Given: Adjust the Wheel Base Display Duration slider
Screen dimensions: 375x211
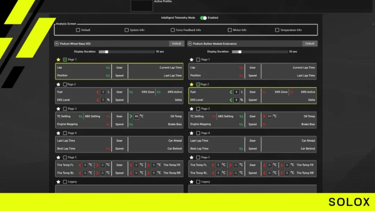Looking at the screenshot, I should coord(127,52).
